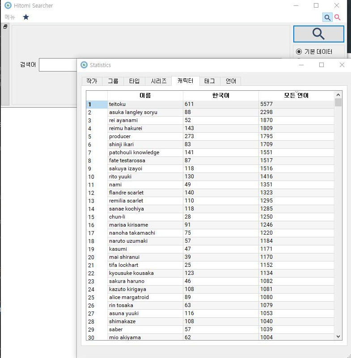Click the scrollbar down arrow in the table
The height and width of the screenshot is (358, 351).
tap(338, 337)
